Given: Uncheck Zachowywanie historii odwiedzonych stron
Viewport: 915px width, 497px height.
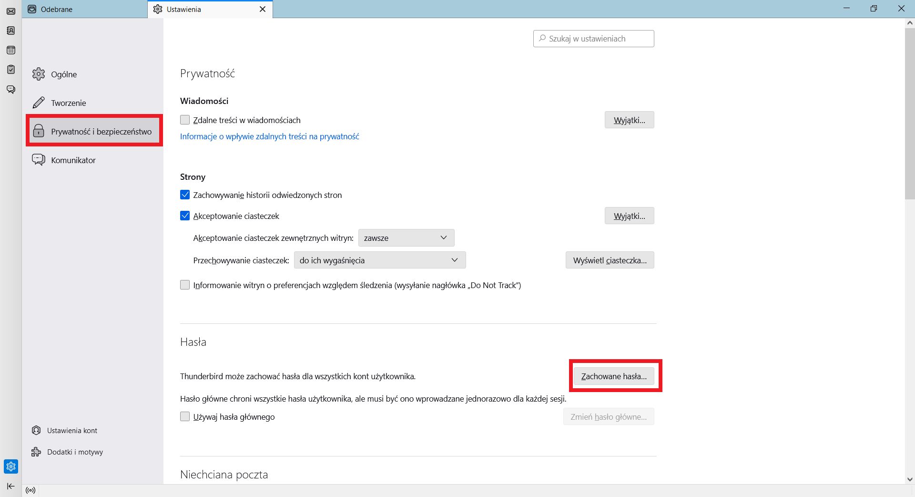Looking at the screenshot, I should [x=185, y=195].
